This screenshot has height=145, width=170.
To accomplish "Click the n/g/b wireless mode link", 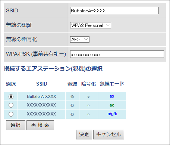I will pyautogui.click(x=112, y=114).
